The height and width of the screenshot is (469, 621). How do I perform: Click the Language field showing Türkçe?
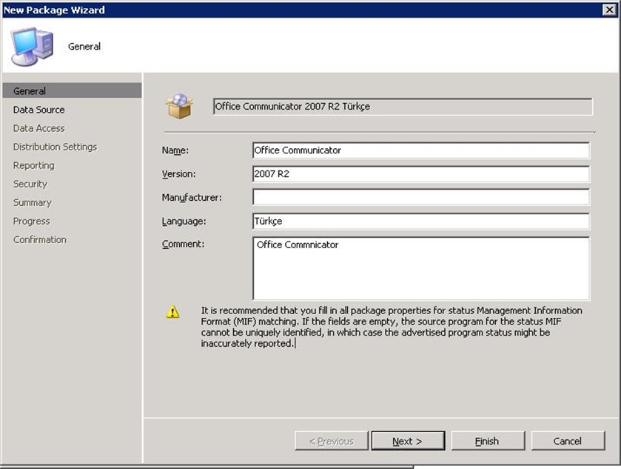420,222
